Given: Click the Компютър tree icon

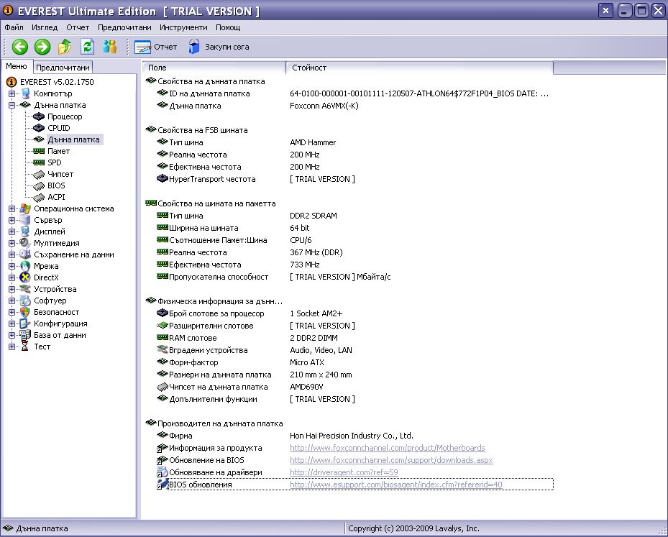Looking at the screenshot, I should click(x=26, y=93).
